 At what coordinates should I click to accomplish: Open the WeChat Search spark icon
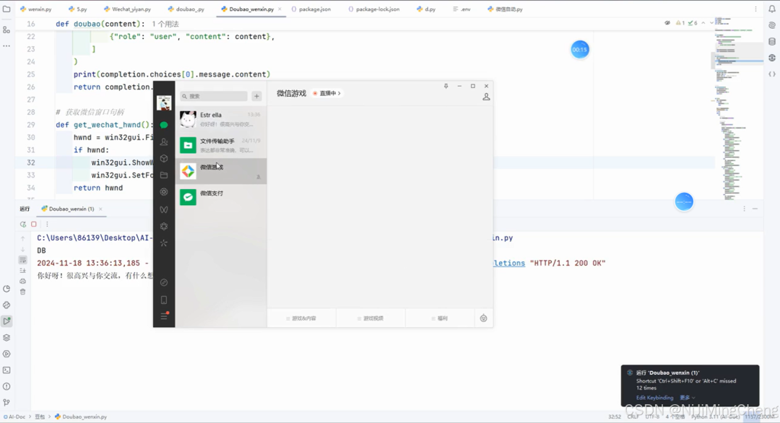click(164, 243)
